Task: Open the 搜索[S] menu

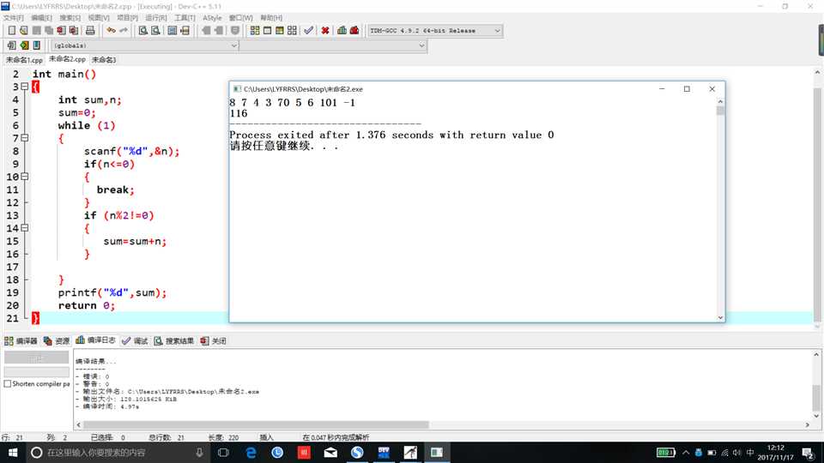Action: (70, 18)
